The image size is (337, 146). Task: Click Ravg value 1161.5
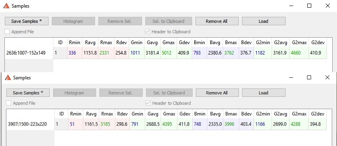point(91,124)
